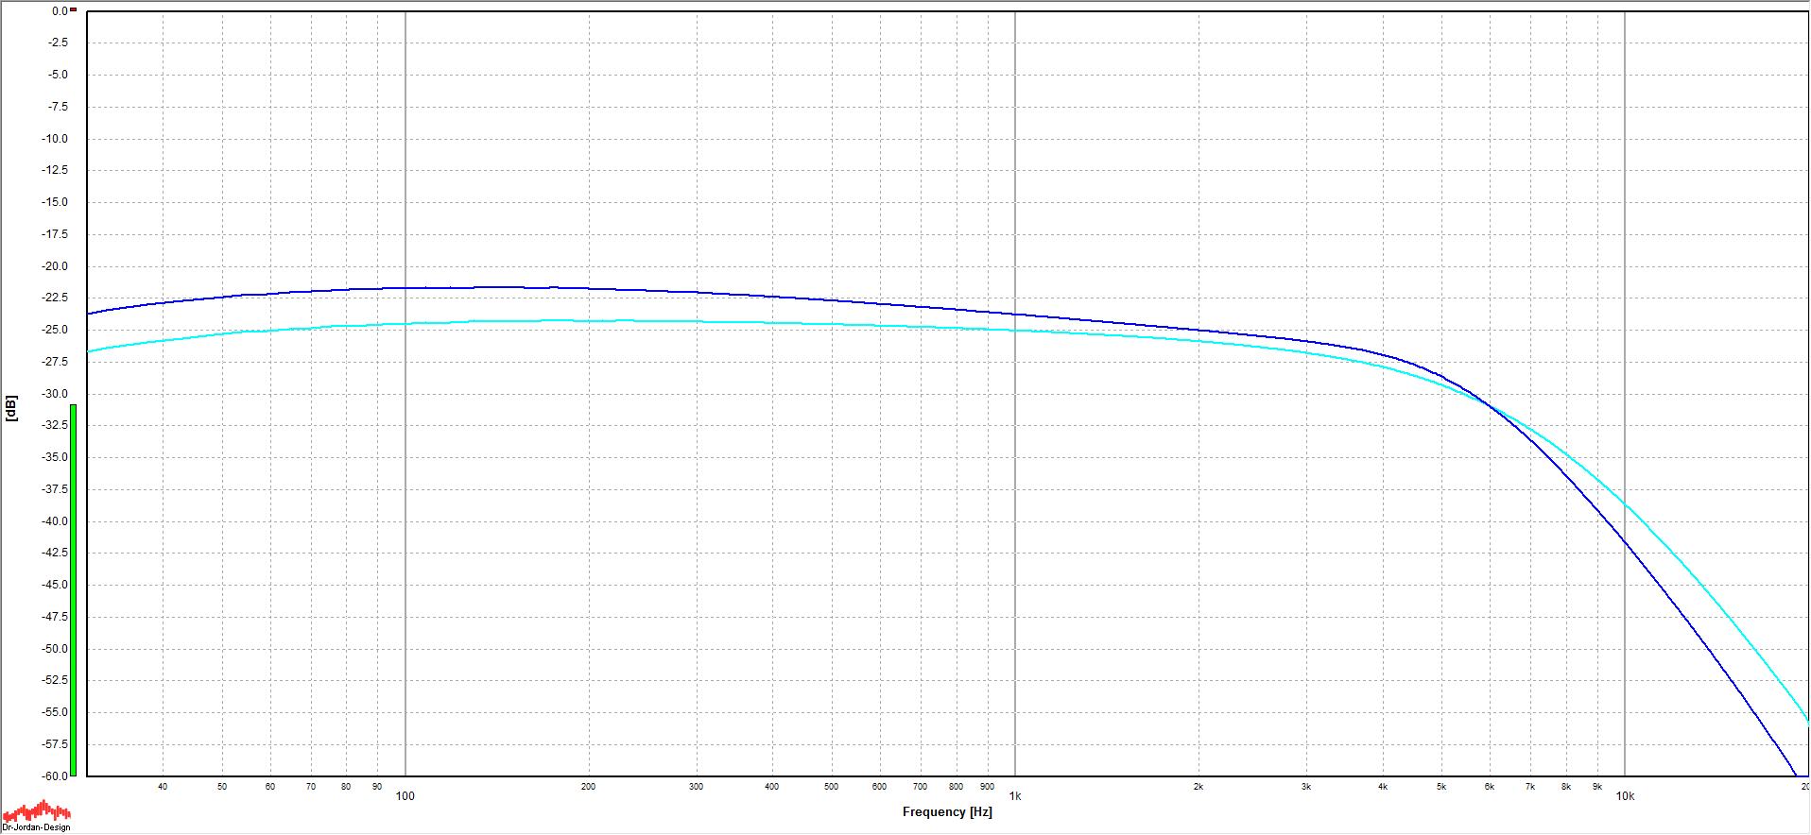Click the 100 frequency axis label

click(405, 796)
